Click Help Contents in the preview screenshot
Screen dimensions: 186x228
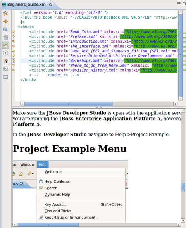pyautogui.click(x=57, y=181)
